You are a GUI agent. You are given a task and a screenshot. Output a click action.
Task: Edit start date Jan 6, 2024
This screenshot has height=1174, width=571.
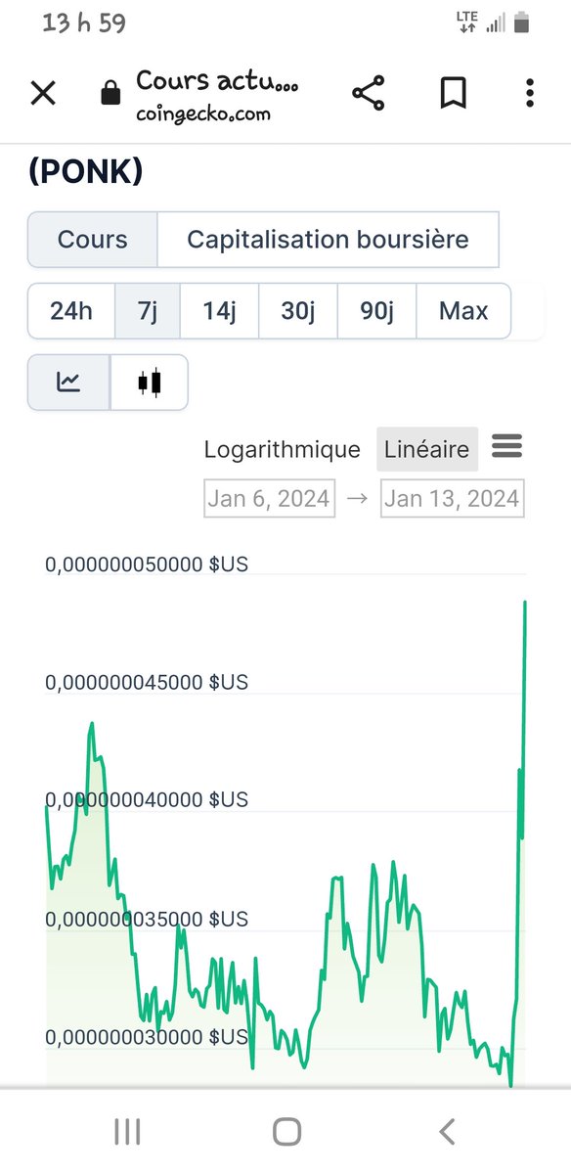[269, 498]
